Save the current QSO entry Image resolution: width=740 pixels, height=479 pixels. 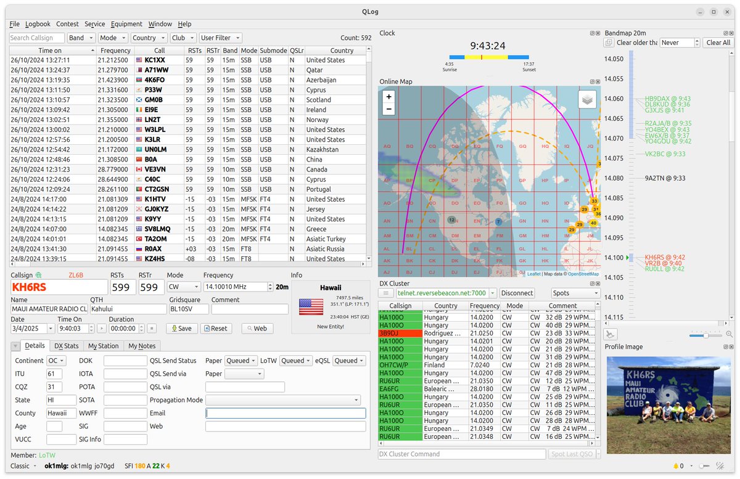coord(182,328)
